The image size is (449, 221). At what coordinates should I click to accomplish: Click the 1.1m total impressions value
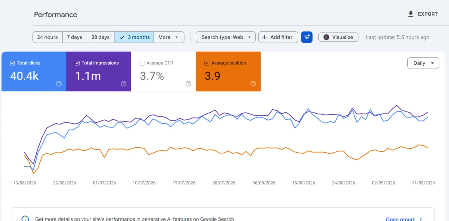[x=88, y=76]
